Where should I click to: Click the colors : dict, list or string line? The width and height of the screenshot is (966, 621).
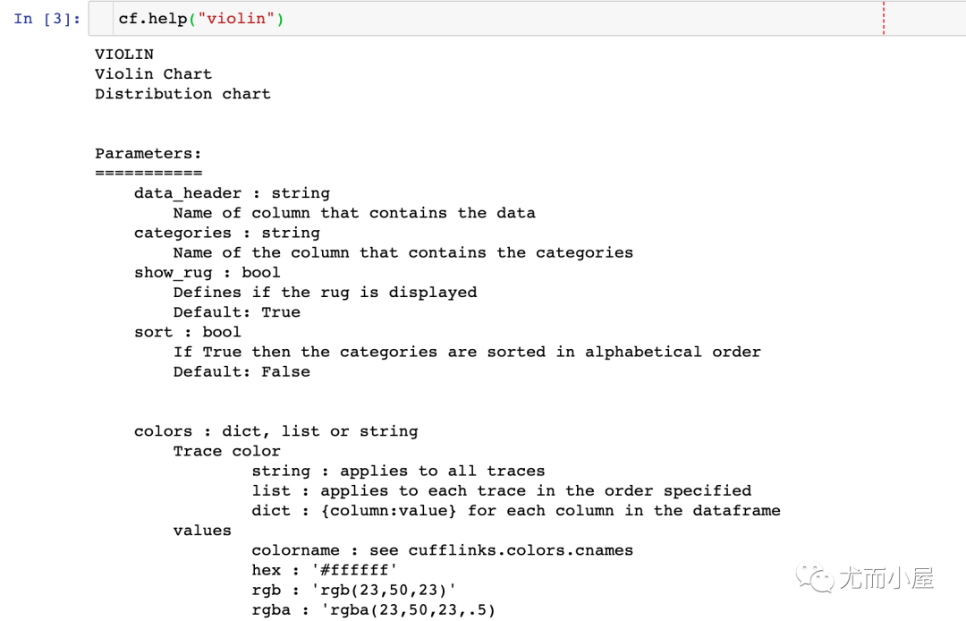276,431
